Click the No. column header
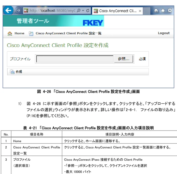177x174 pixels. click(x=6, y=134)
